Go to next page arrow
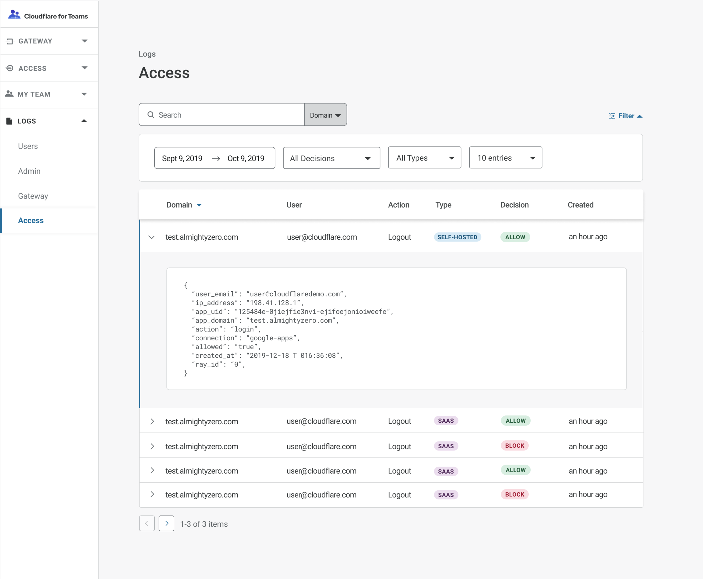This screenshot has height=579, width=703. point(166,523)
